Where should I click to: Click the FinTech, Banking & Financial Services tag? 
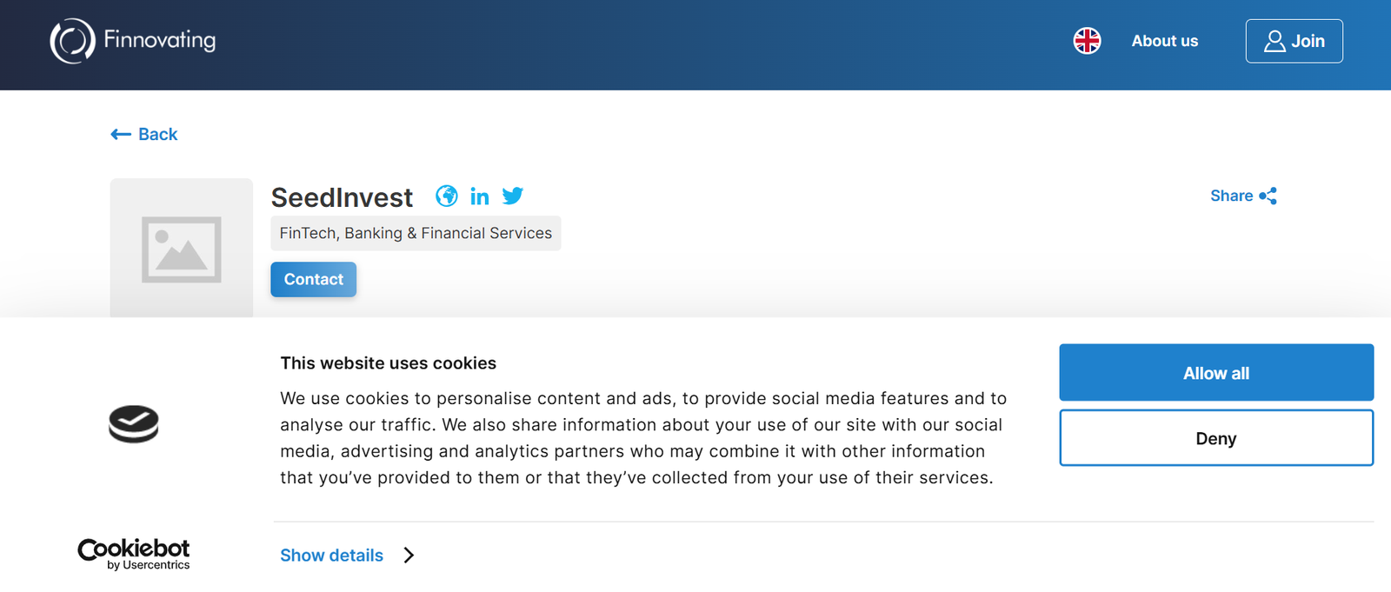tap(416, 233)
